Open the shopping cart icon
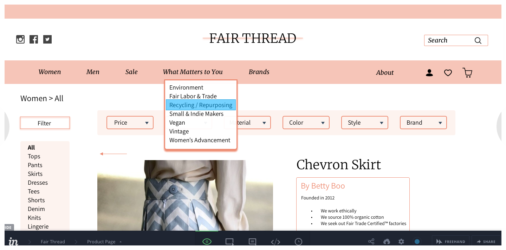 coord(467,73)
